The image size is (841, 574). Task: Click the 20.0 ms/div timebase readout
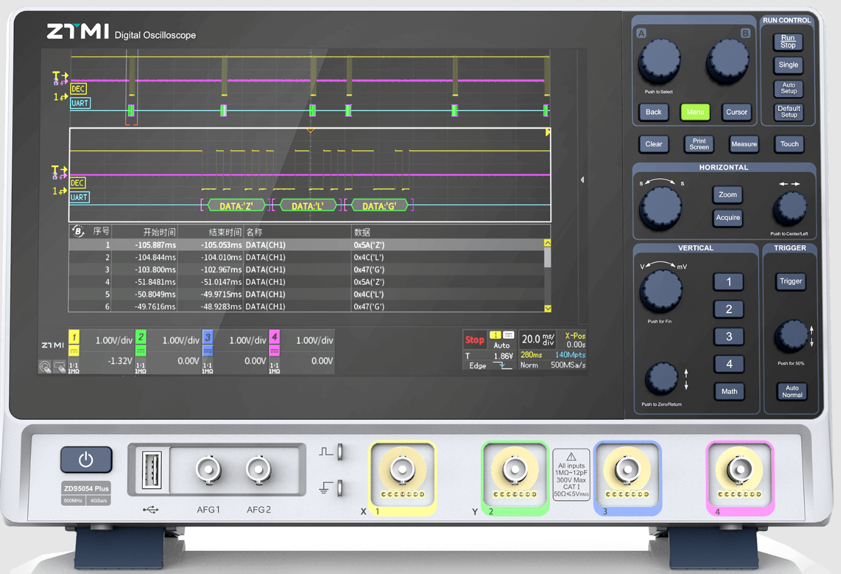[537, 340]
